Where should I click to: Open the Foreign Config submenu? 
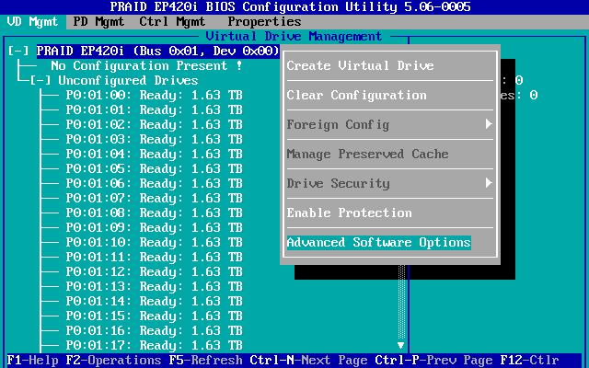(x=390, y=124)
